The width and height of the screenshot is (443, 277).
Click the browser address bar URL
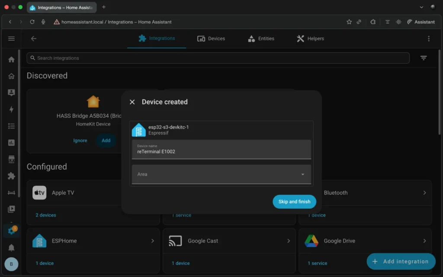[x=116, y=22]
